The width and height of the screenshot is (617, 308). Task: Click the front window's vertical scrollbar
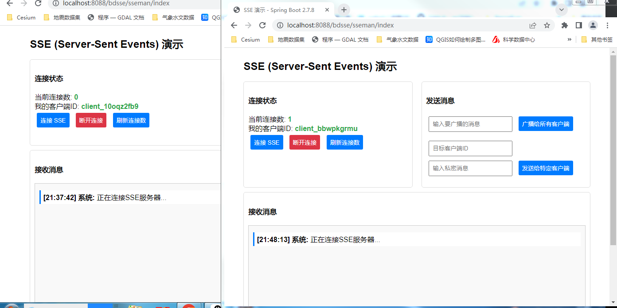point(613,150)
